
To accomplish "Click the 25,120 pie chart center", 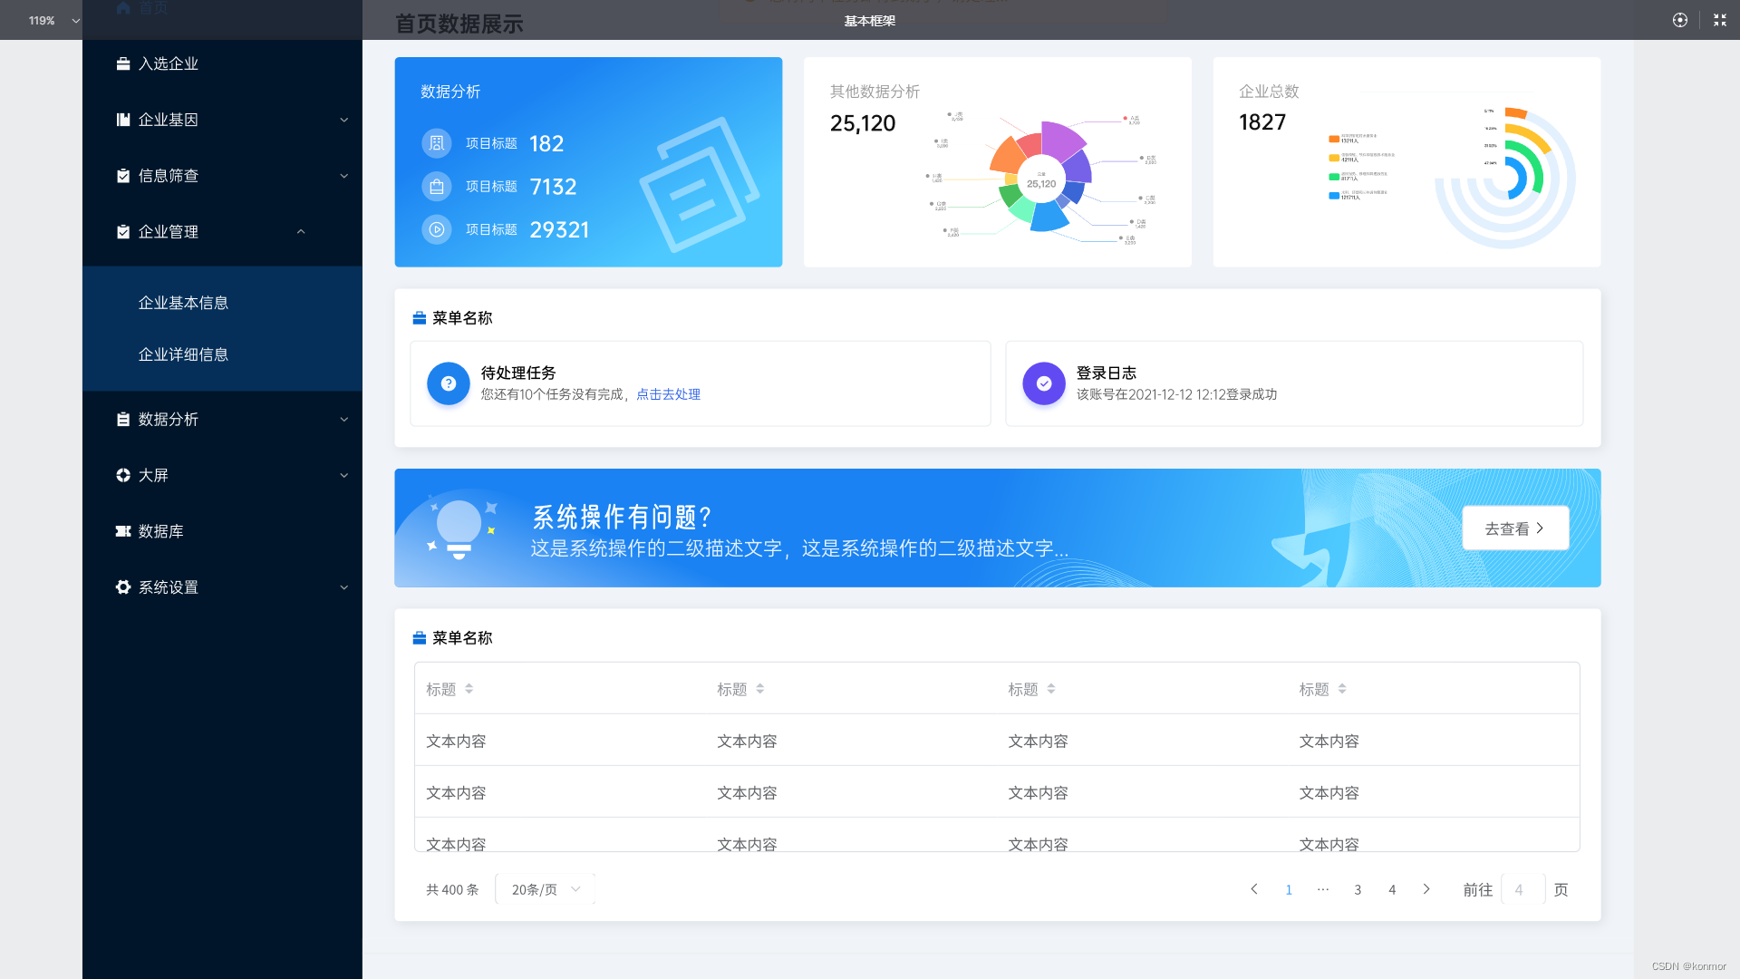I will pos(1041,180).
